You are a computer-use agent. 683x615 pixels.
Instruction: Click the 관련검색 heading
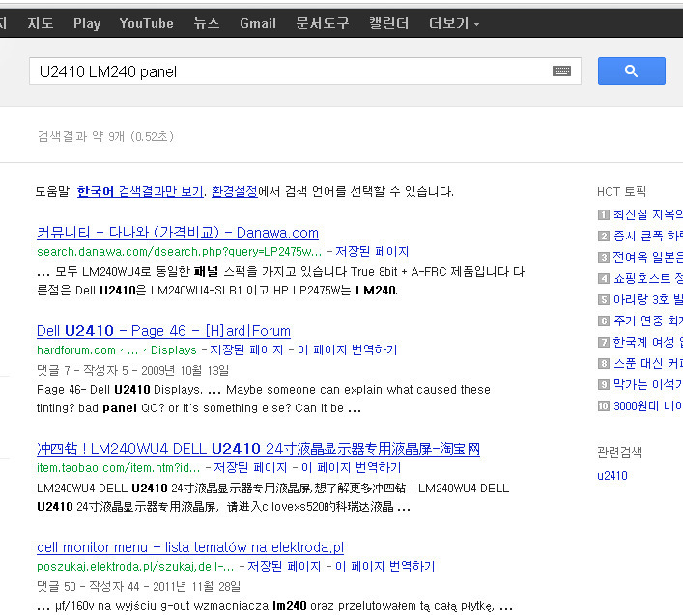(619, 452)
